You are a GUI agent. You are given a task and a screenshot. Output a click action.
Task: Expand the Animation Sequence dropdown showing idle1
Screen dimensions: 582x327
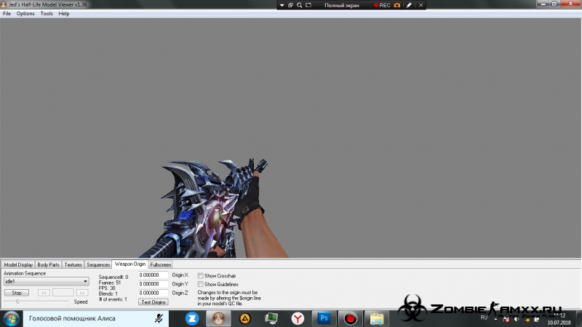pos(47,281)
